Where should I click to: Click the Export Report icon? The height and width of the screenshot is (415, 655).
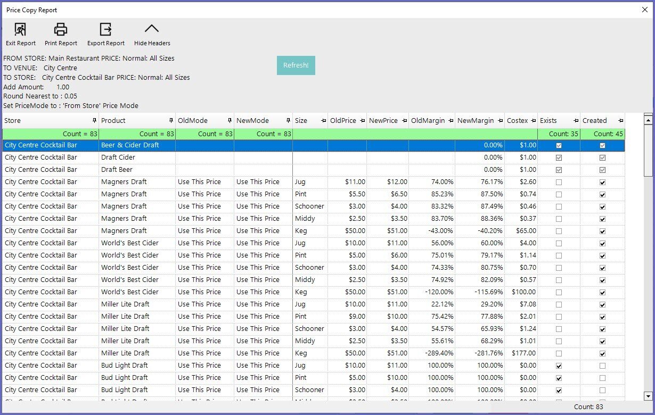105,30
